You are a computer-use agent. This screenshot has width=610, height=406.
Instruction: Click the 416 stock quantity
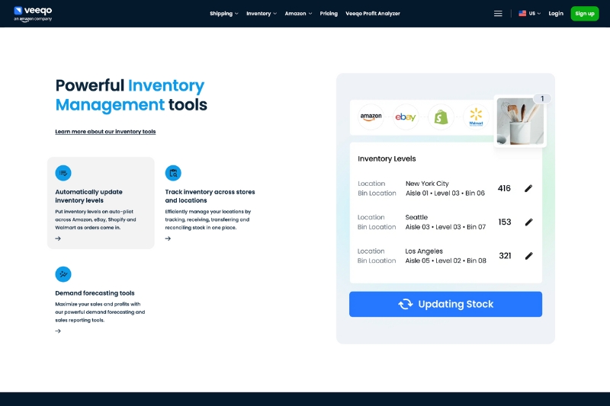[504, 188]
